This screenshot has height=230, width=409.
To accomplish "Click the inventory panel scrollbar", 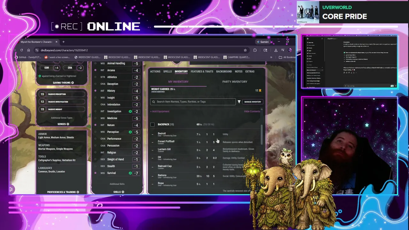I will (262, 134).
